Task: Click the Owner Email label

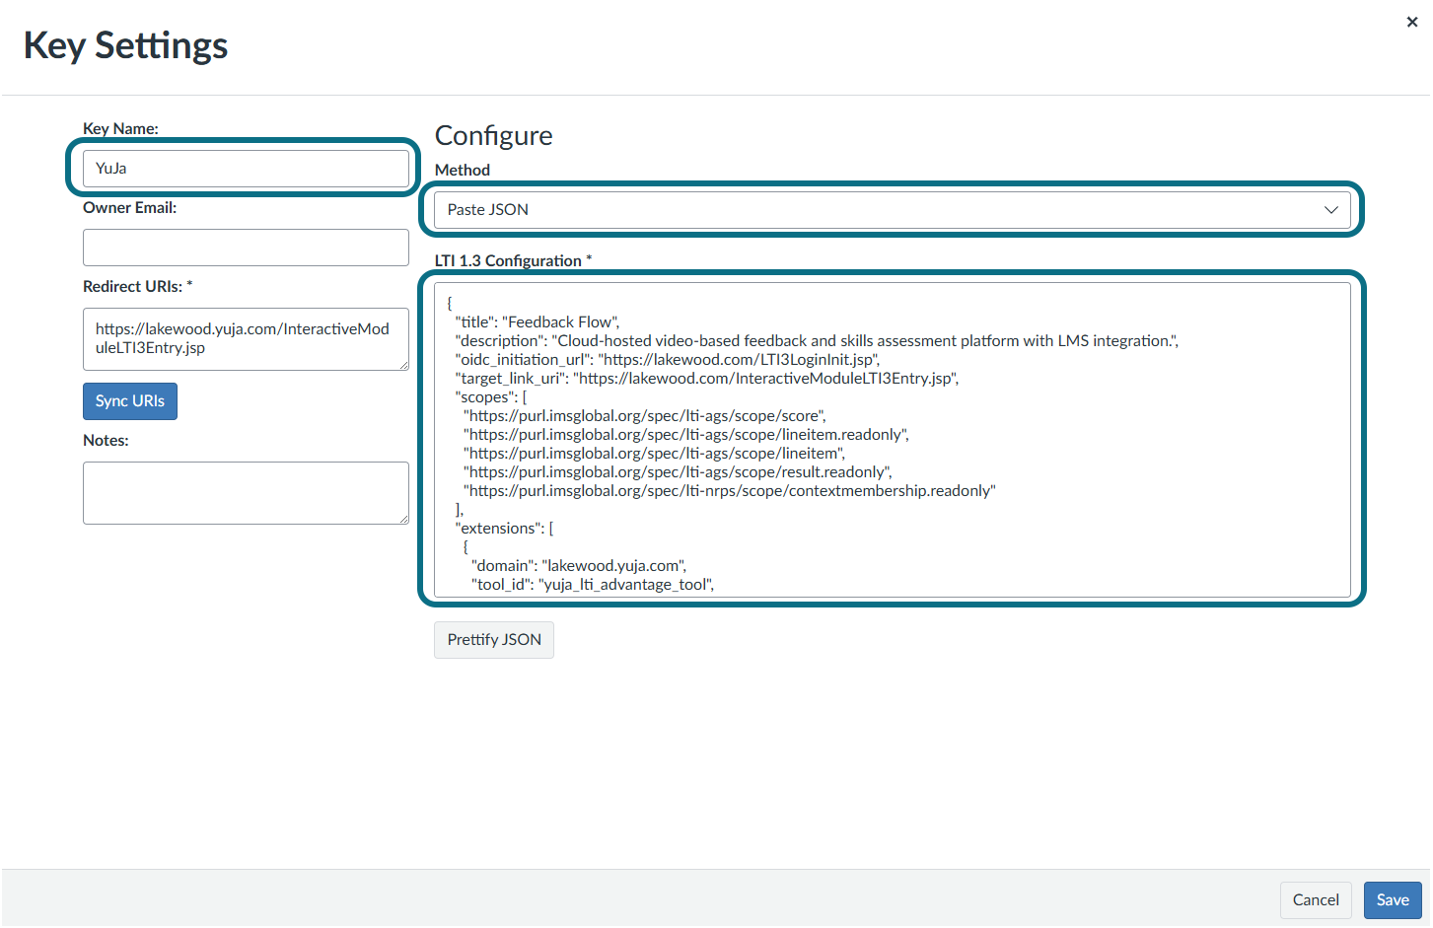Action: [130, 208]
